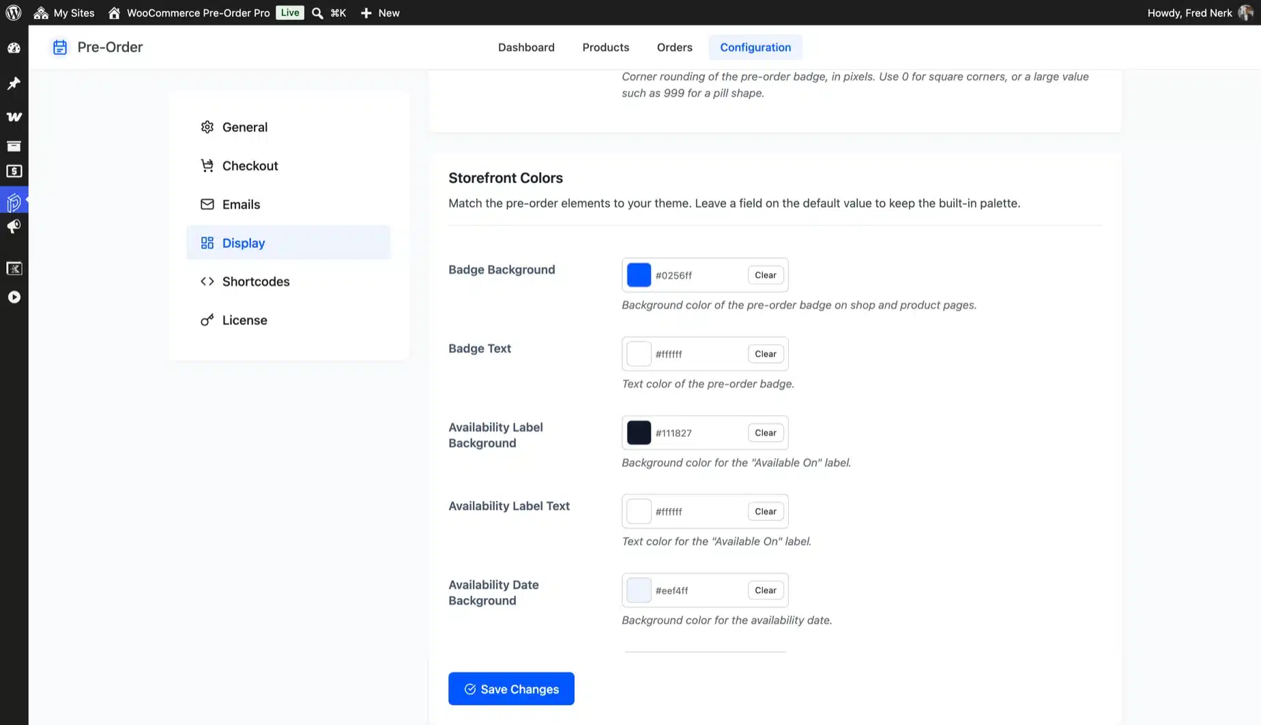Open the pinned Posts sidebar icon
1261x725 pixels.
pos(14,83)
